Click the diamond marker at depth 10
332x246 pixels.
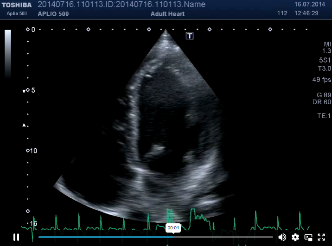click(x=28, y=151)
